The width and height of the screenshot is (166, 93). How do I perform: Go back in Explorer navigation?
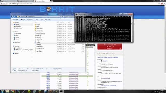click(12, 17)
